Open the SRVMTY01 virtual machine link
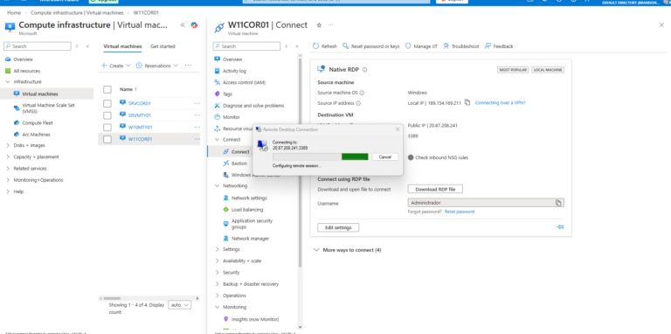This screenshot has width=671, height=334. pos(140,115)
